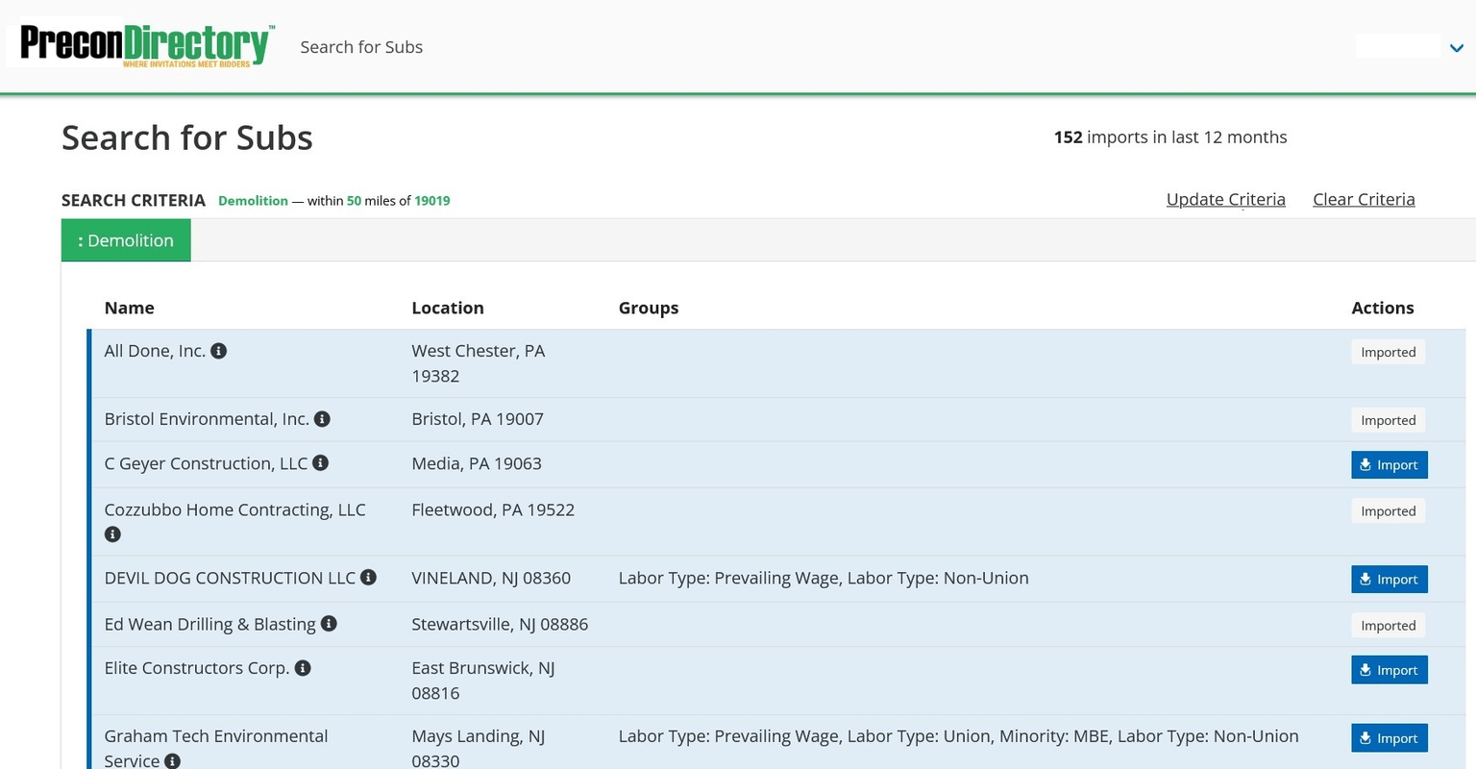
Task: Click East Brunswick, NJ 08816 location
Action: (x=483, y=681)
